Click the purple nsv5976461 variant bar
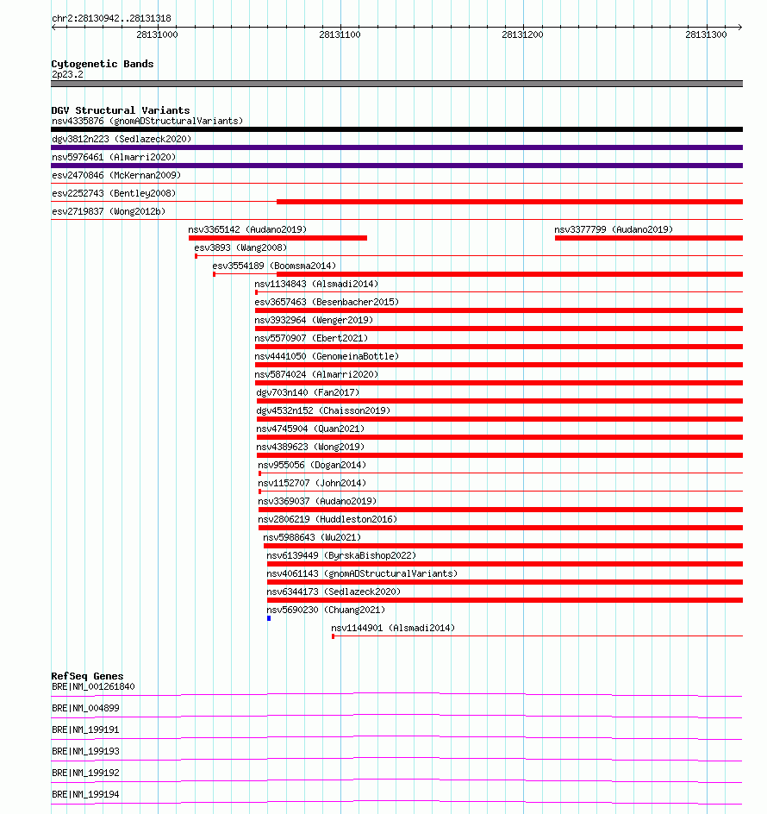 (397, 166)
